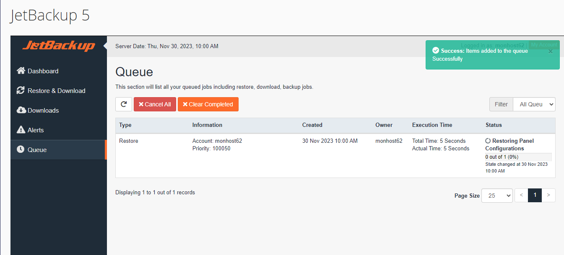Dismiss the success notification

551,52
